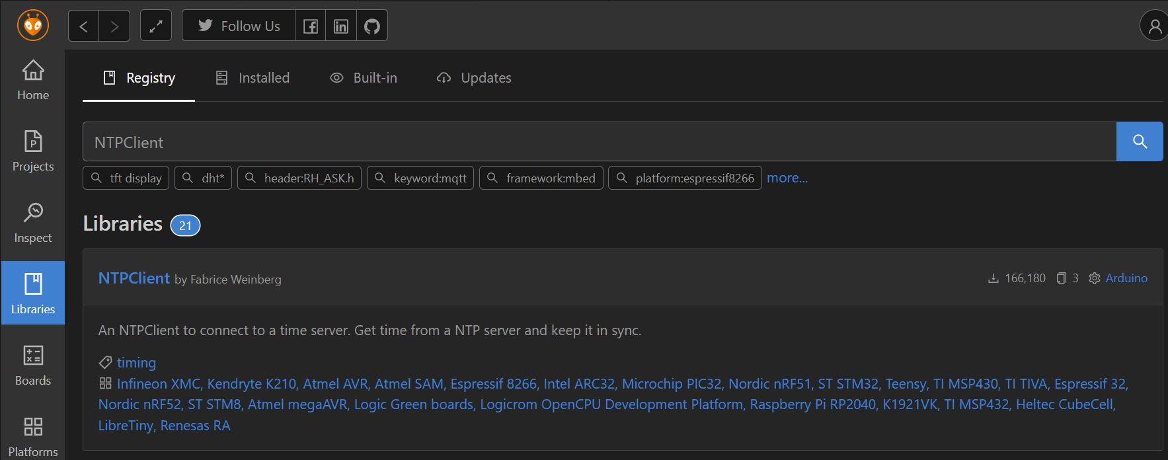The height and width of the screenshot is (460, 1168).
Task: Open Platforms in the sidebar
Action: tap(33, 436)
